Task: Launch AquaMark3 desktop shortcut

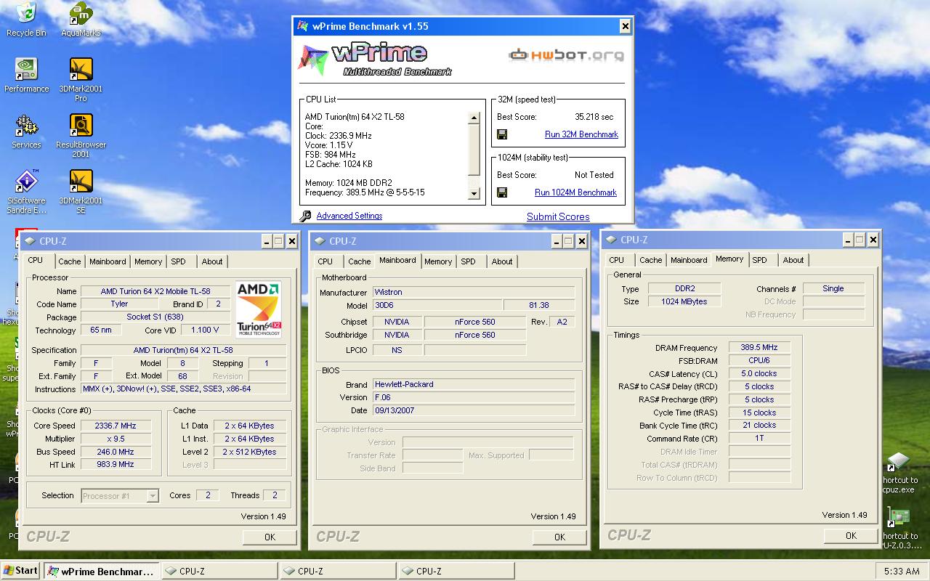Action: point(81,19)
